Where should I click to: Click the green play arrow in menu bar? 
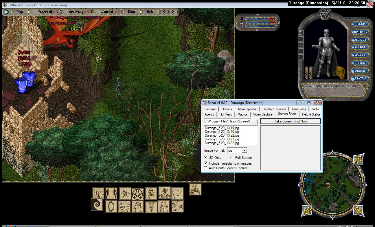pyautogui.click(x=6, y=12)
